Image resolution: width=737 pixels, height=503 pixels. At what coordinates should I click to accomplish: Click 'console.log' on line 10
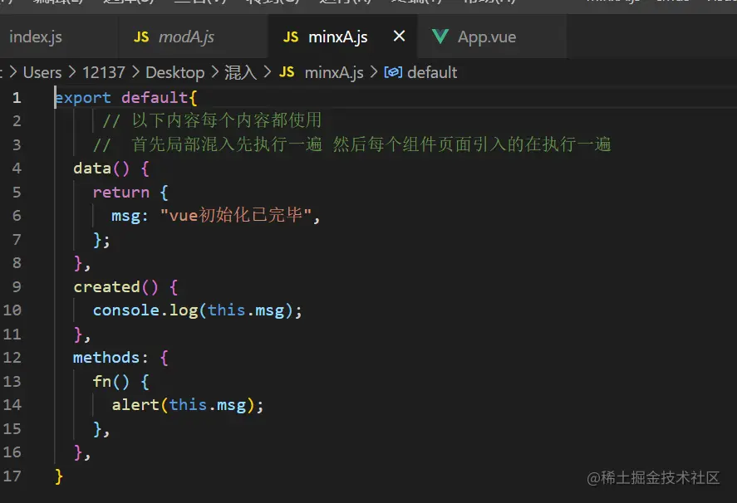[x=145, y=310]
